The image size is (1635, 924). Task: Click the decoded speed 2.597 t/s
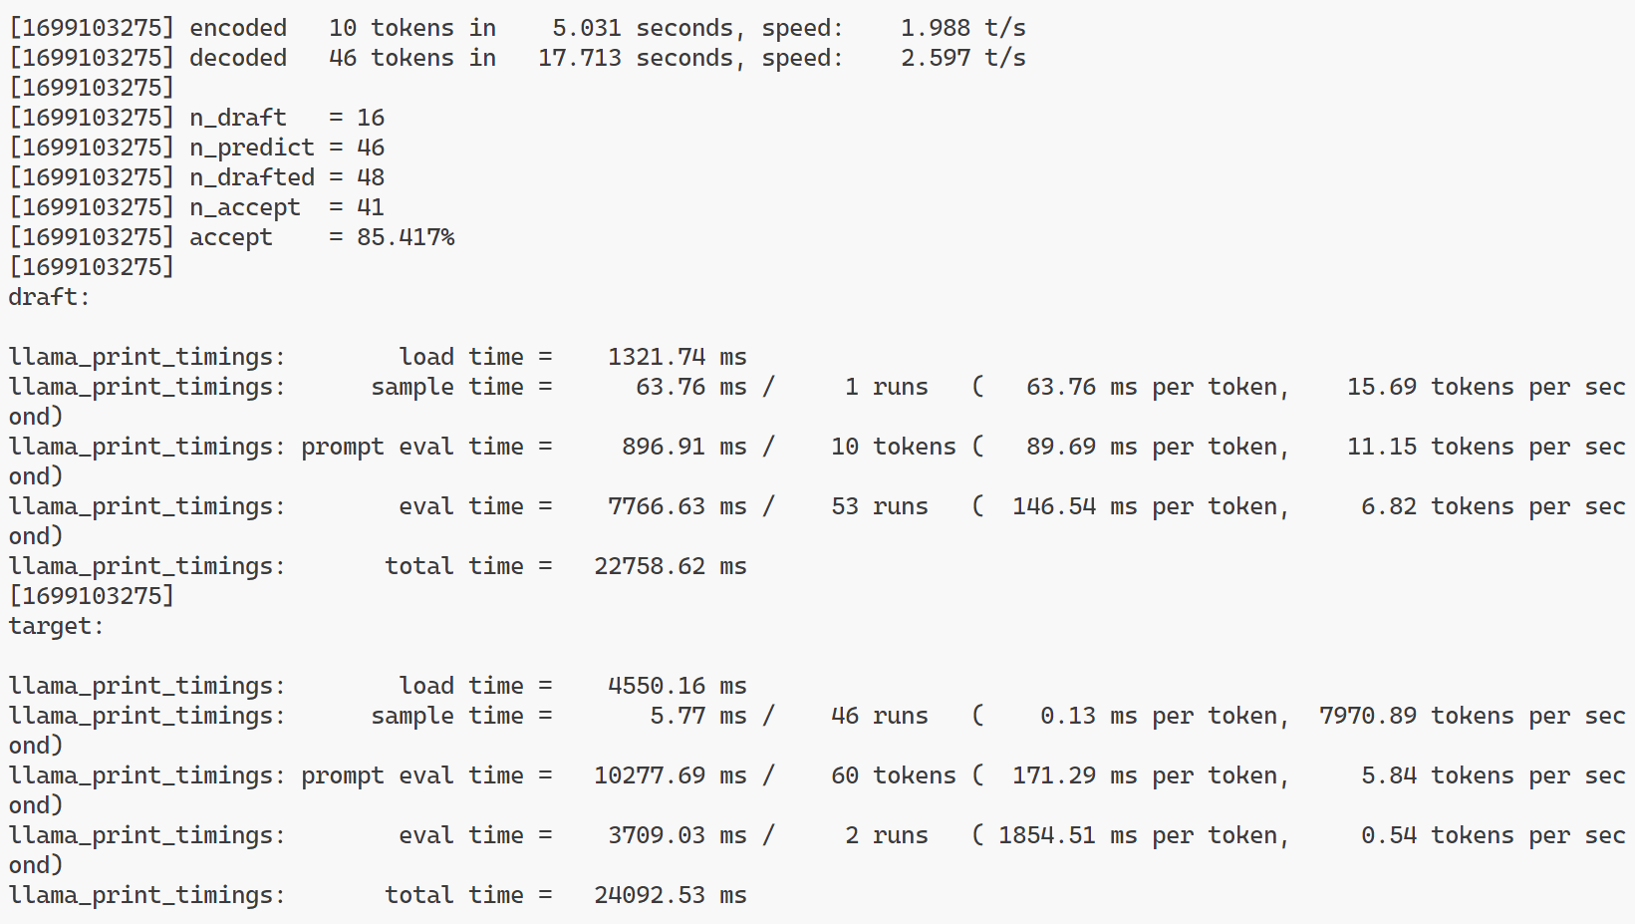pyautogui.click(x=962, y=58)
